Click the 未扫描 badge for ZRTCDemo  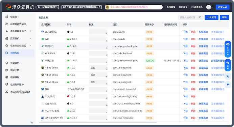149,32
